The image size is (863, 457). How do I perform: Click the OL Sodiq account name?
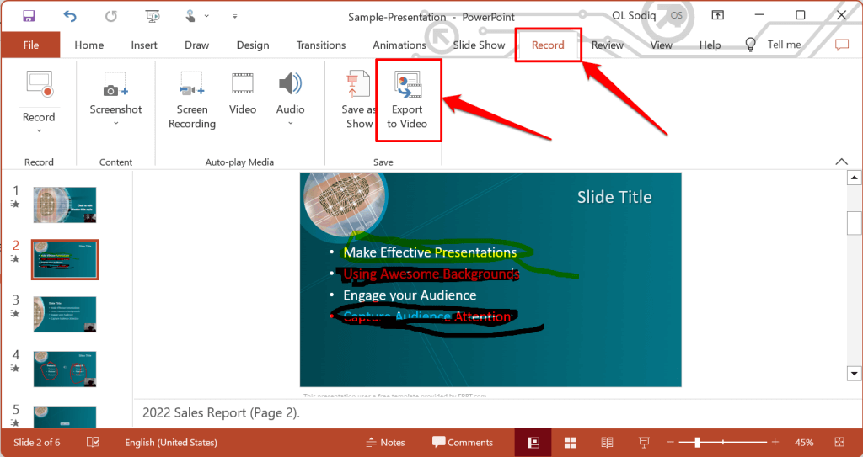pyautogui.click(x=633, y=15)
